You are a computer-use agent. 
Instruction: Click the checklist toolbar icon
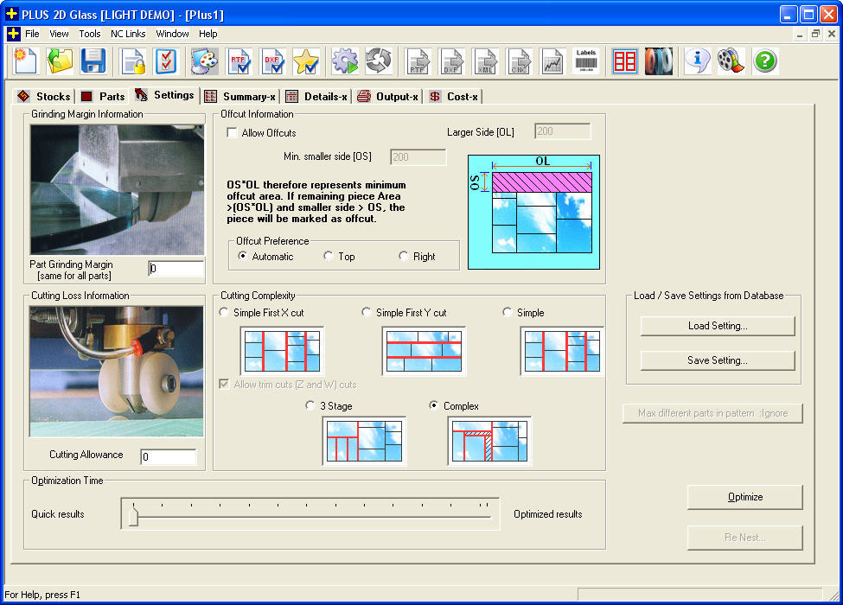point(166,60)
